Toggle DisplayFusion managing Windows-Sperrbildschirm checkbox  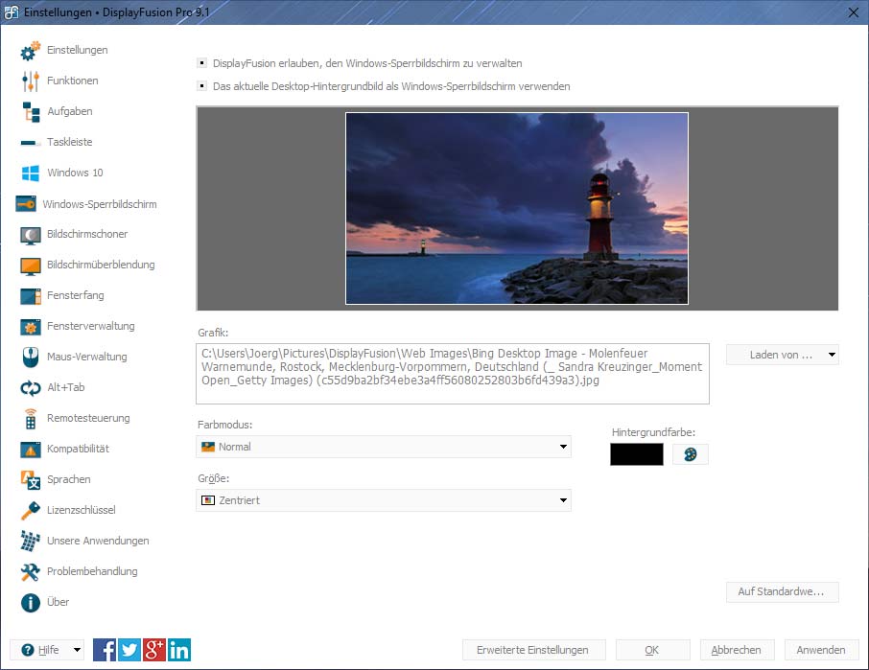[202, 63]
